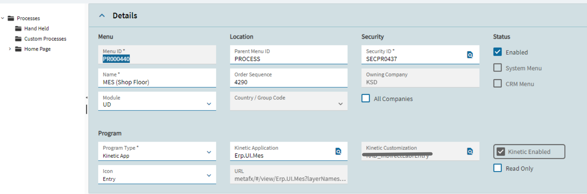Screen dimensions: 587x194
Task: Collapse the Processes tree node
Action: click(x=3, y=18)
